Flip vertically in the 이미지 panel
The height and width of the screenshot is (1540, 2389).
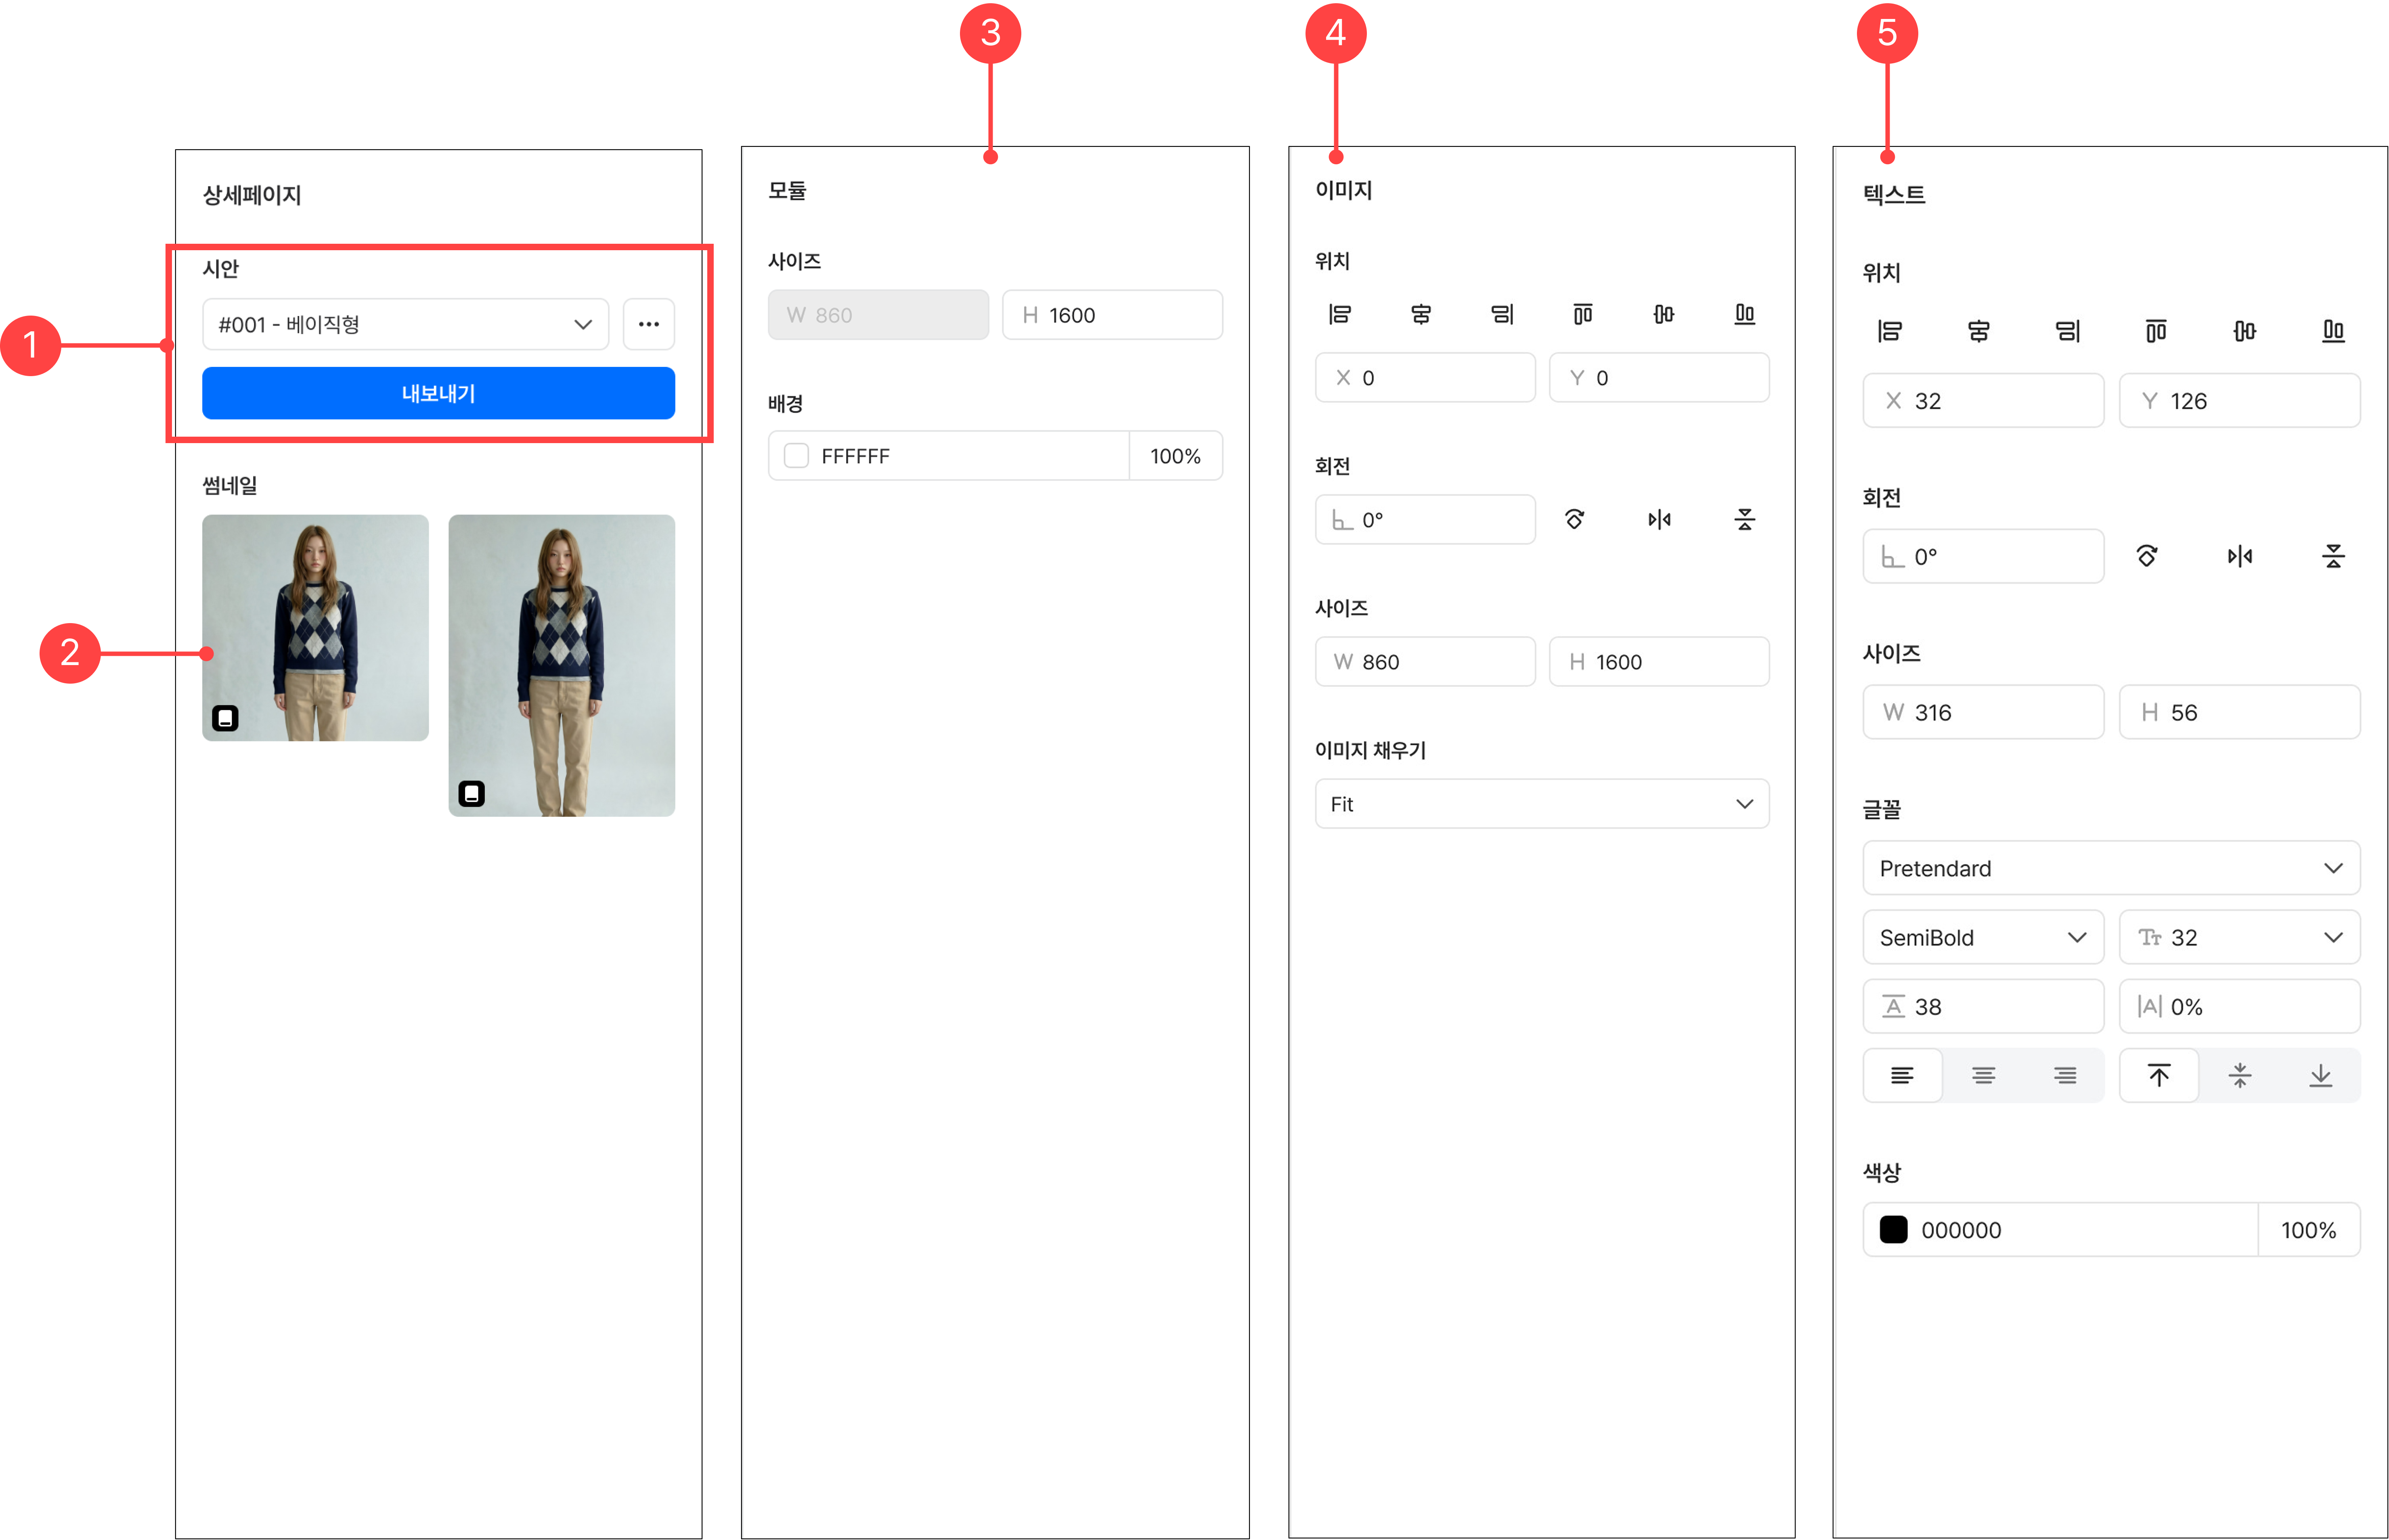pyautogui.click(x=1745, y=519)
